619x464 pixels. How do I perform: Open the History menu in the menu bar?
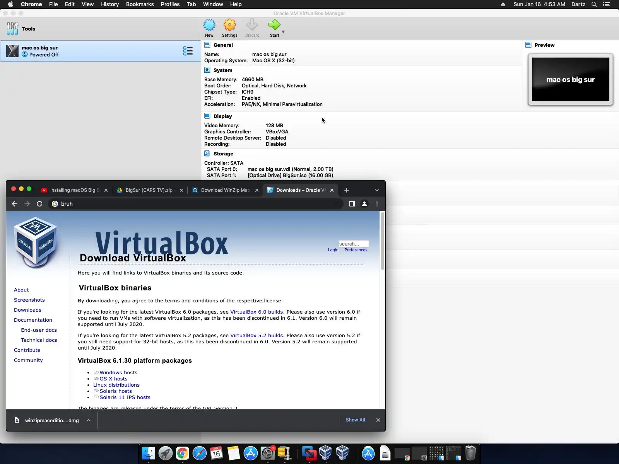(110, 4)
